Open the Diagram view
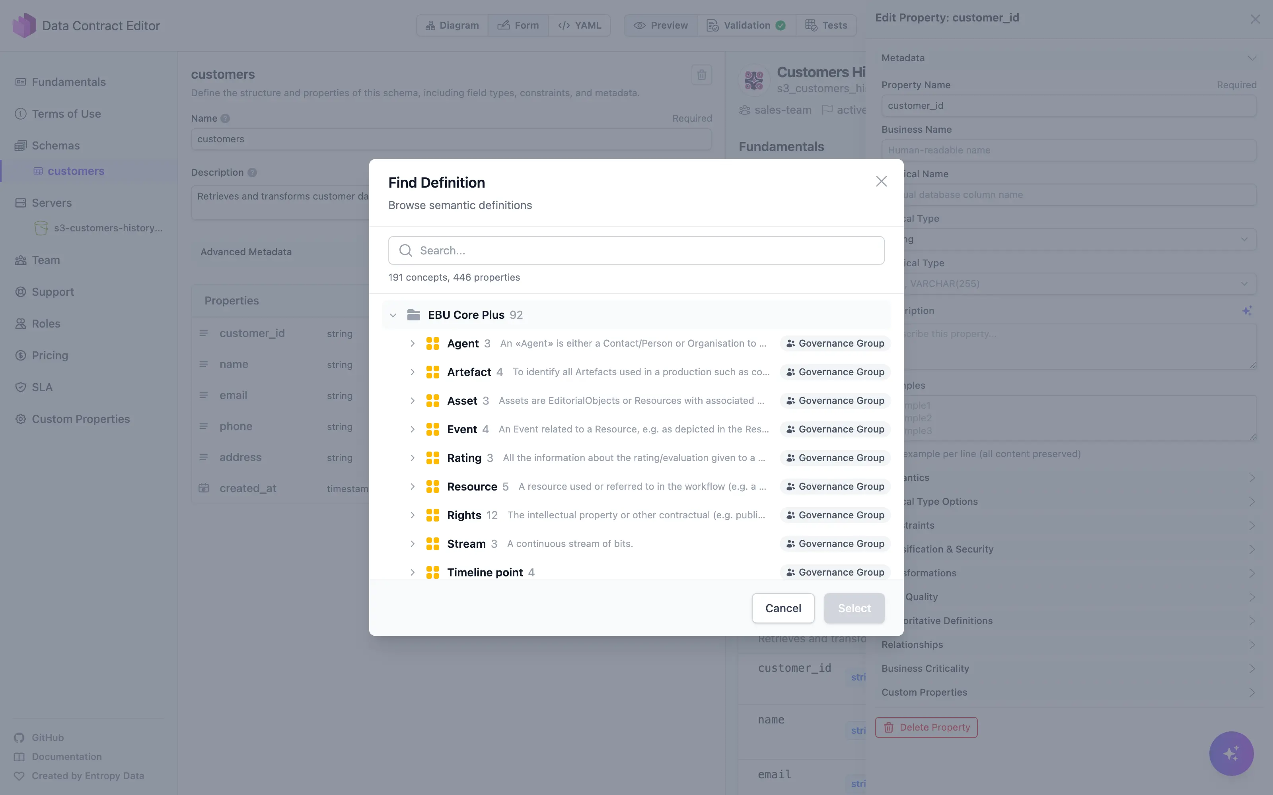 [x=452, y=25]
